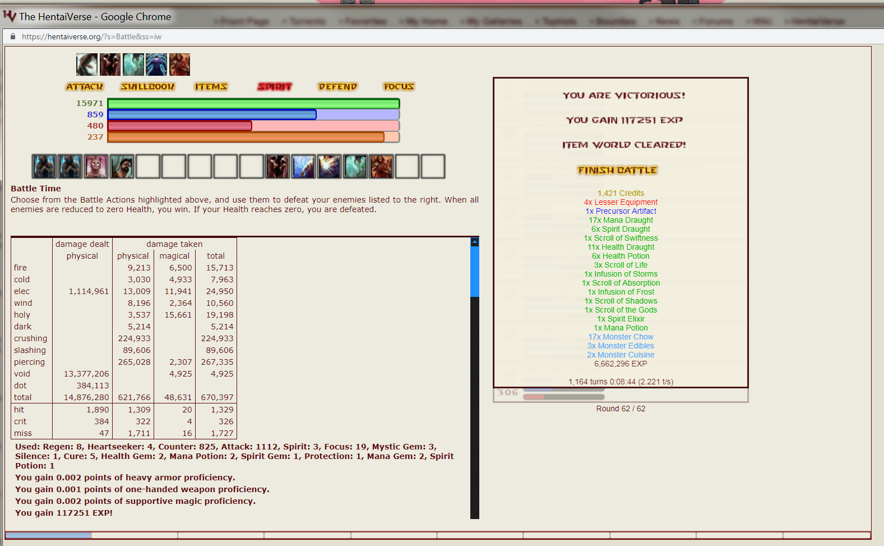Image resolution: width=884 pixels, height=546 pixels.
Task: Click the total damage dealt value 14,876,280
Action: point(86,397)
